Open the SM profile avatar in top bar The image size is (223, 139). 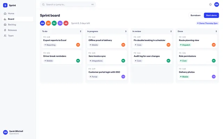[217, 5]
